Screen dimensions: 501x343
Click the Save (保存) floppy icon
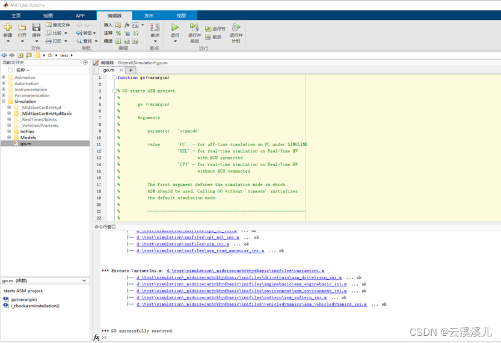36,28
